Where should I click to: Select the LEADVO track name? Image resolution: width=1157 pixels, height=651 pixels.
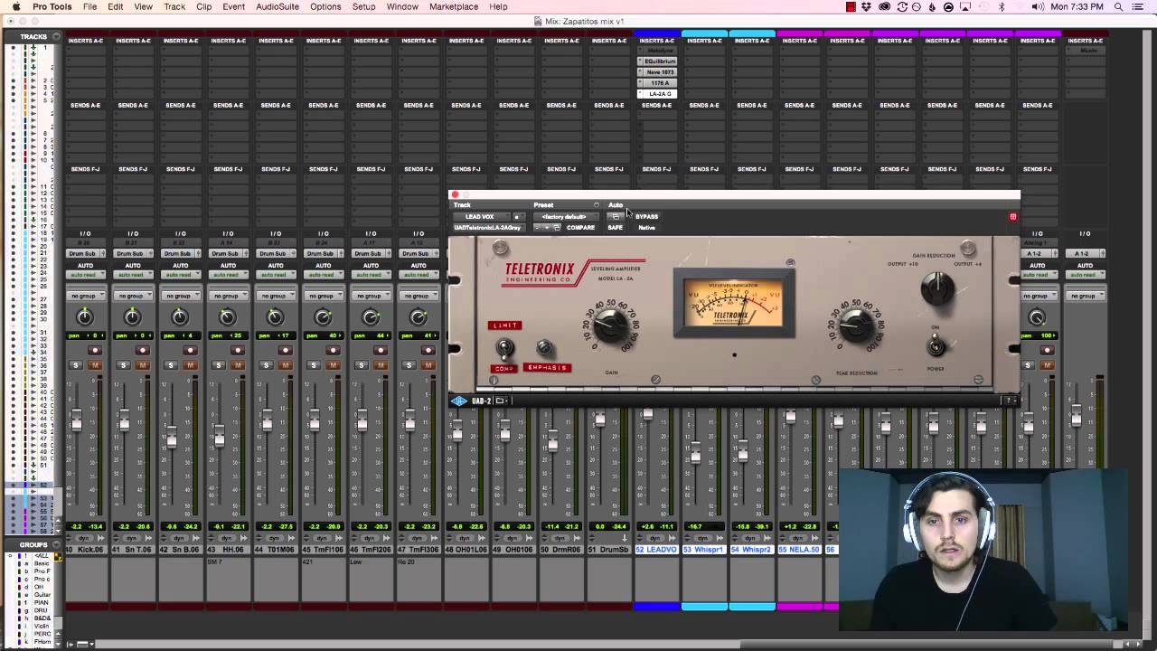pos(657,549)
